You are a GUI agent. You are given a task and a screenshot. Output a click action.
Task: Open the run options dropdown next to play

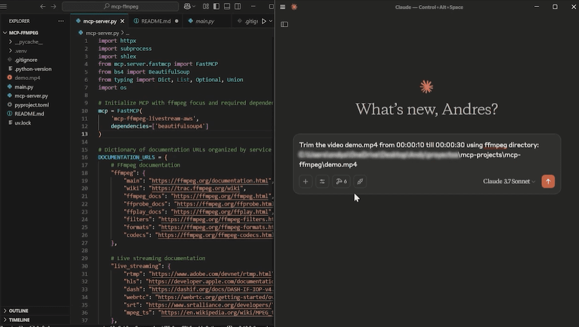tap(271, 21)
